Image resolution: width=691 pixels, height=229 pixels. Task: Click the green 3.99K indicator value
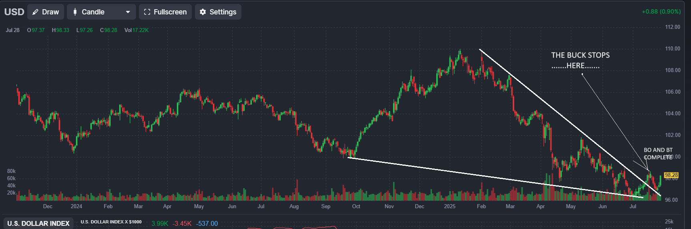(x=160, y=223)
